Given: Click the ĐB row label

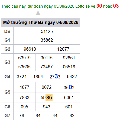Looking at the screenshot, I should pos(7,31).
